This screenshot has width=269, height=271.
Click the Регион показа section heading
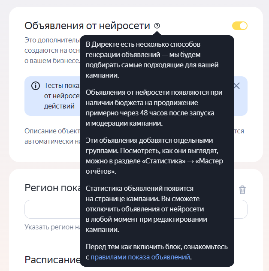pos(51,189)
